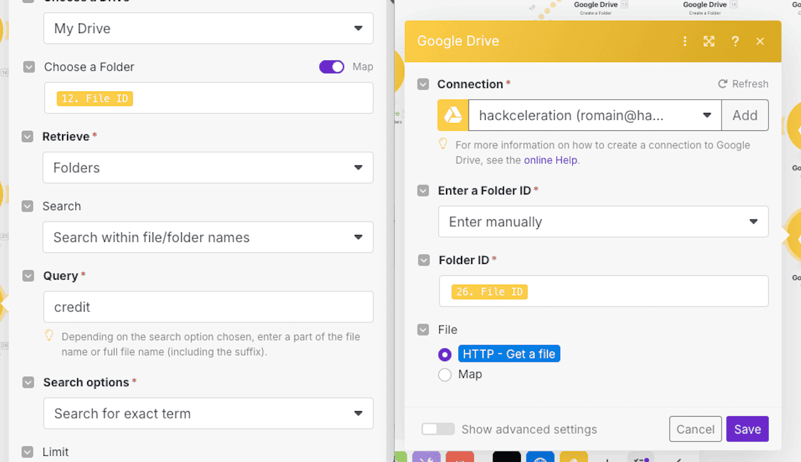Click the gray icon beside Choose a Folder

point(29,67)
